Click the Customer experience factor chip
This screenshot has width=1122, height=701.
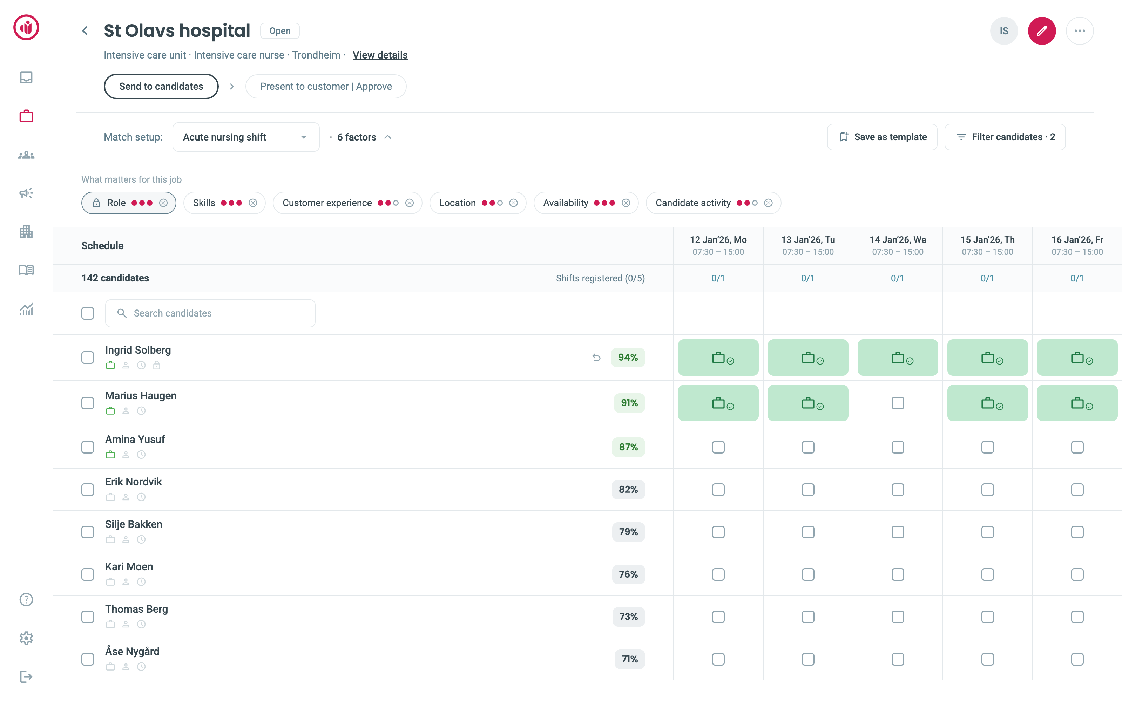(x=347, y=203)
